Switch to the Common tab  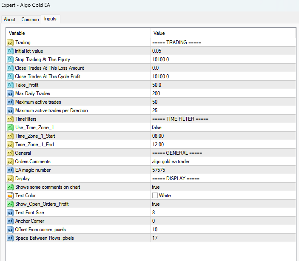[x=30, y=20]
